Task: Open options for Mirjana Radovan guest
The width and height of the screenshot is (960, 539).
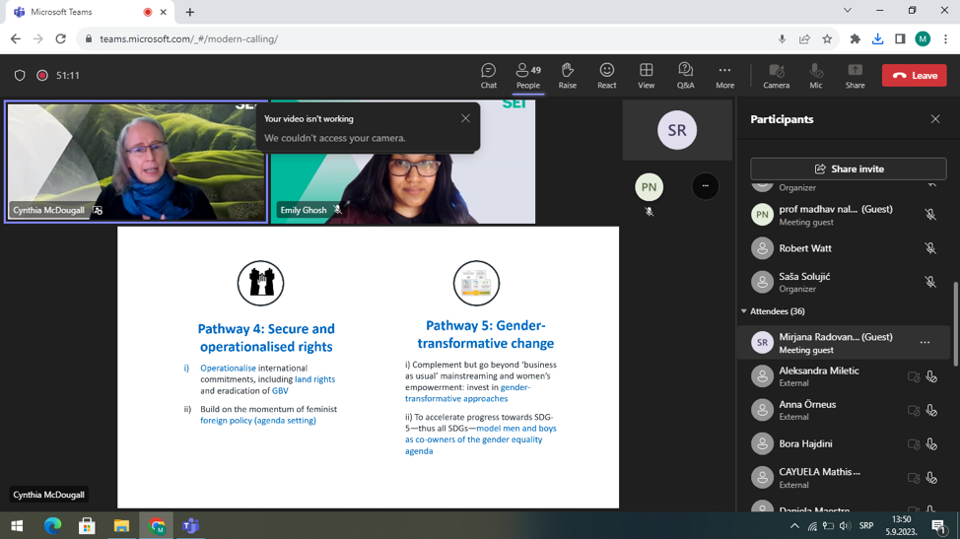Action: tap(925, 343)
